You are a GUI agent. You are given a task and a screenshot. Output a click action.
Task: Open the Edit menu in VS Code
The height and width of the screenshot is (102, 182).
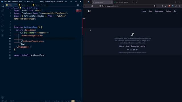point(9,2)
